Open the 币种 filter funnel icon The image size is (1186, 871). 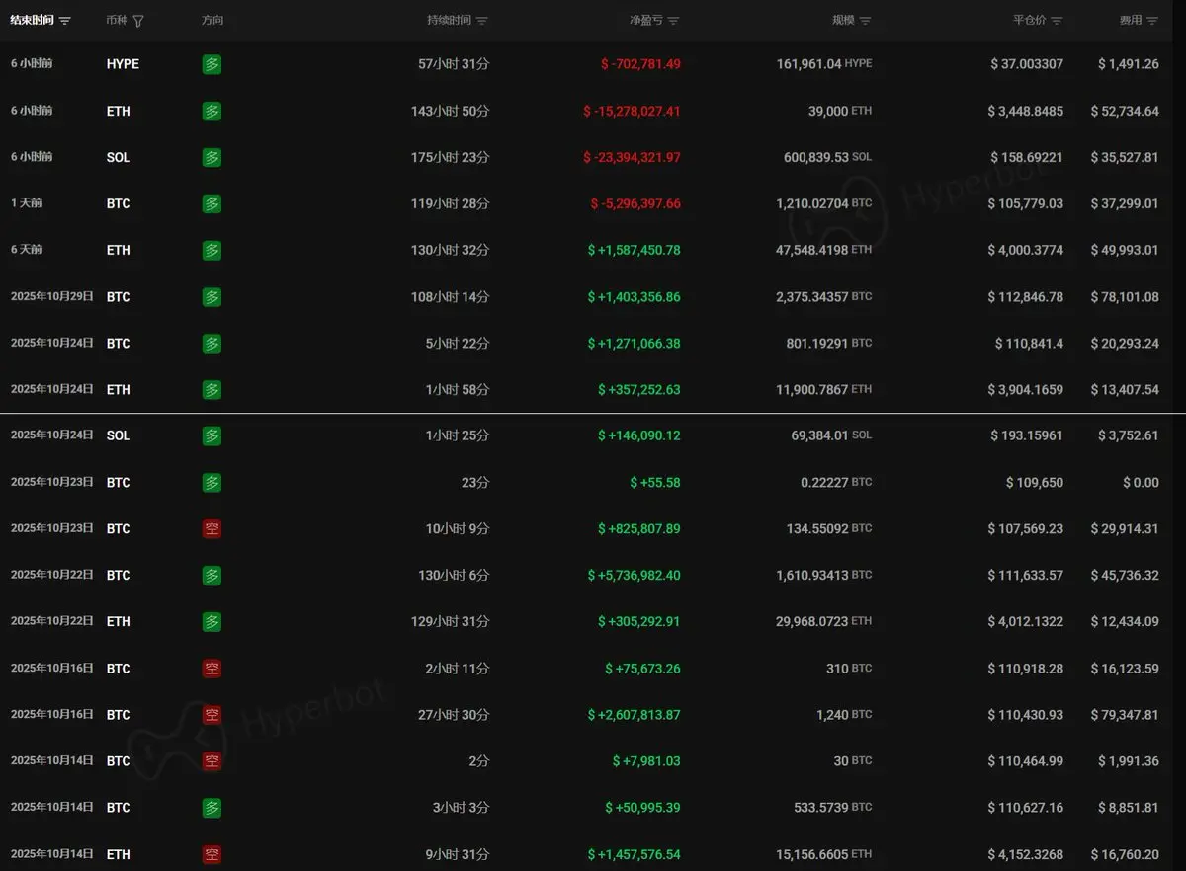click(x=138, y=20)
